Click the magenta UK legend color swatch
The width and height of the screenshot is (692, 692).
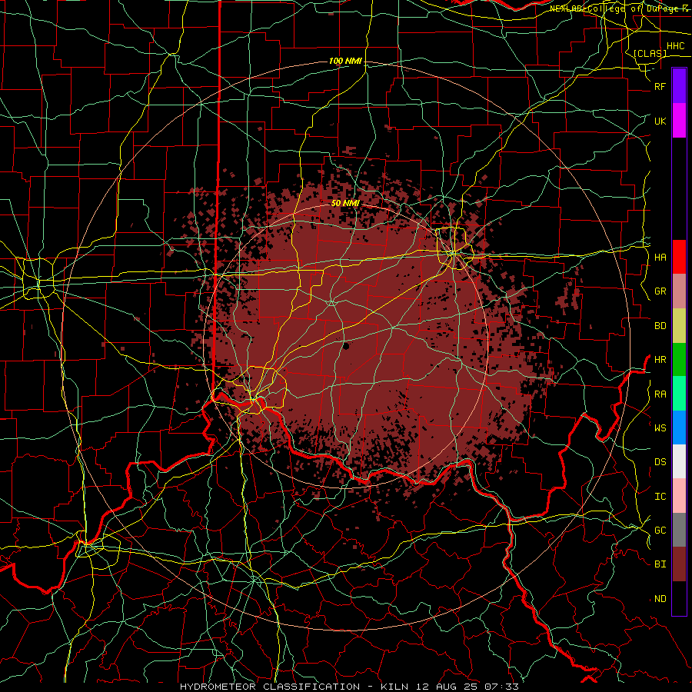click(679, 121)
